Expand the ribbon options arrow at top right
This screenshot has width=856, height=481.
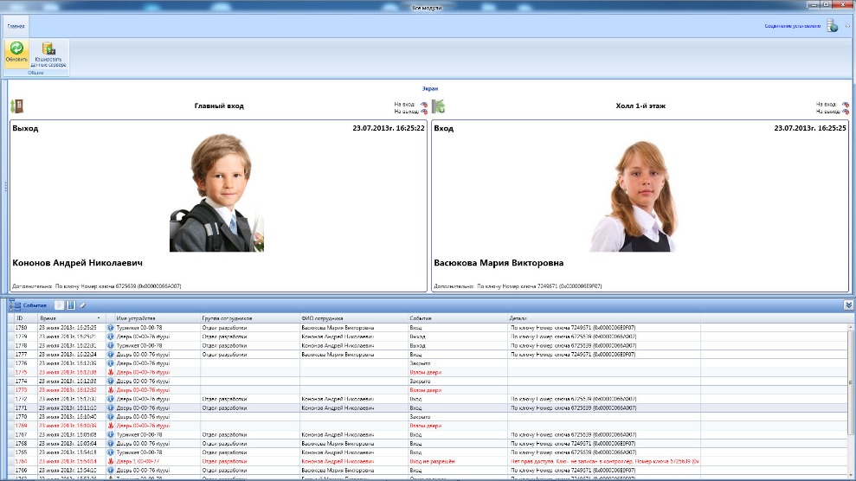coord(848,27)
